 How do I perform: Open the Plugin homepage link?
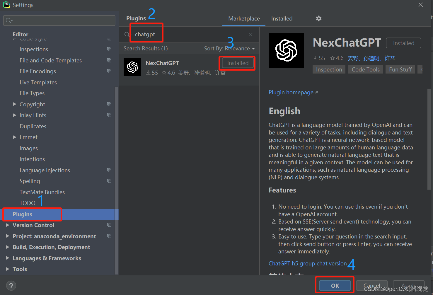click(293, 92)
